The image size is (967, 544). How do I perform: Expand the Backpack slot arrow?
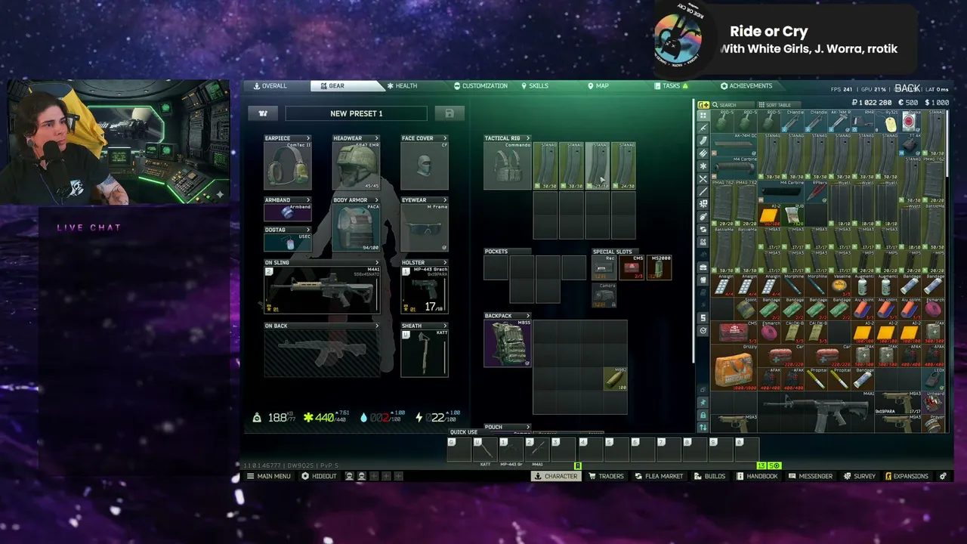(x=527, y=316)
